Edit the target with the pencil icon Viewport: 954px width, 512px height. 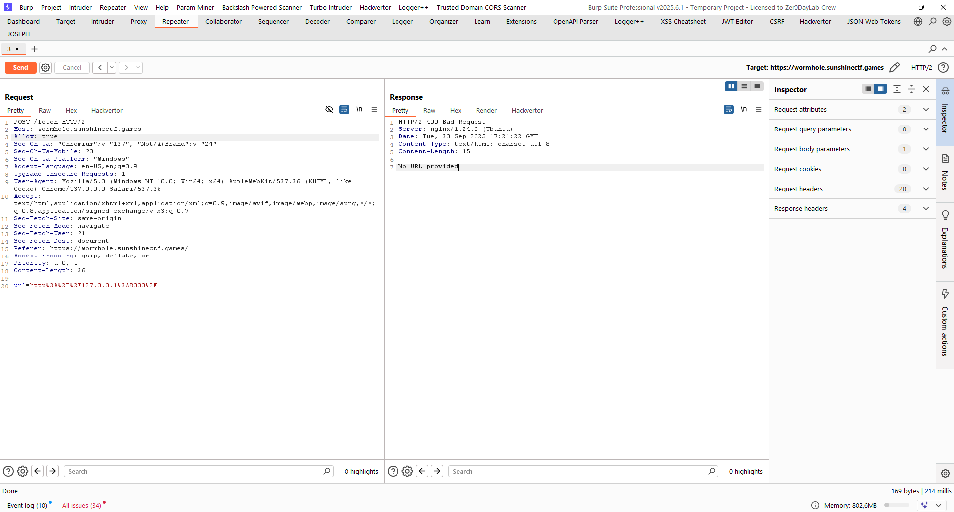pos(895,67)
